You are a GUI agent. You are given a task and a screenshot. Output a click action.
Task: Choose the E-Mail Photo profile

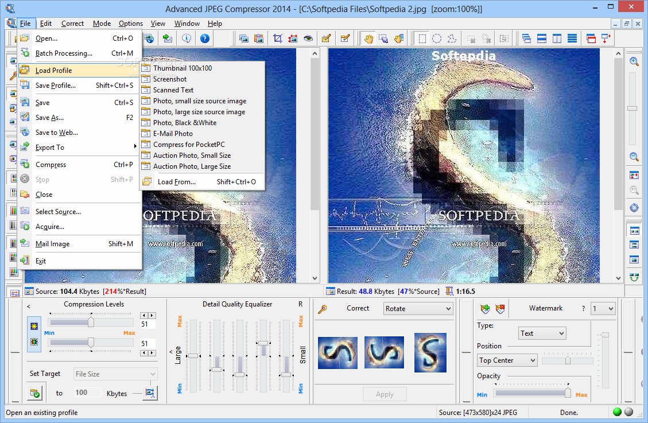tap(203, 134)
